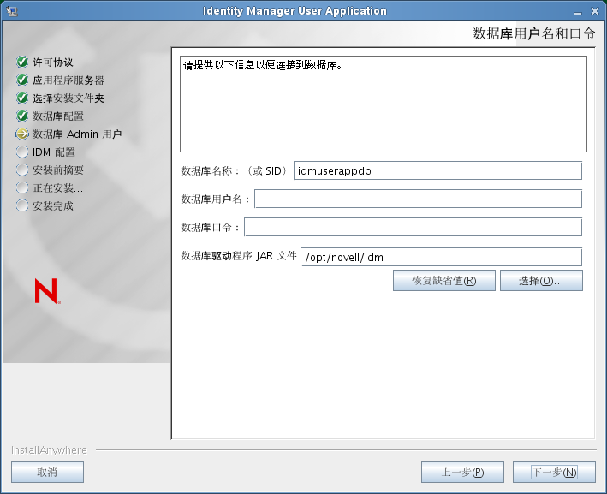Click the green check icon beside 数据库配置
This screenshot has height=494, width=607.
point(22,116)
